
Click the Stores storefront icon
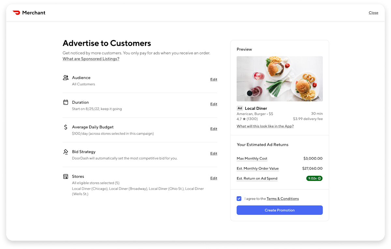pos(65,176)
